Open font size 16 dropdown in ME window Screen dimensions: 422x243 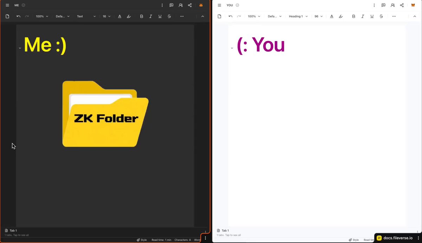tap(107, 16)
